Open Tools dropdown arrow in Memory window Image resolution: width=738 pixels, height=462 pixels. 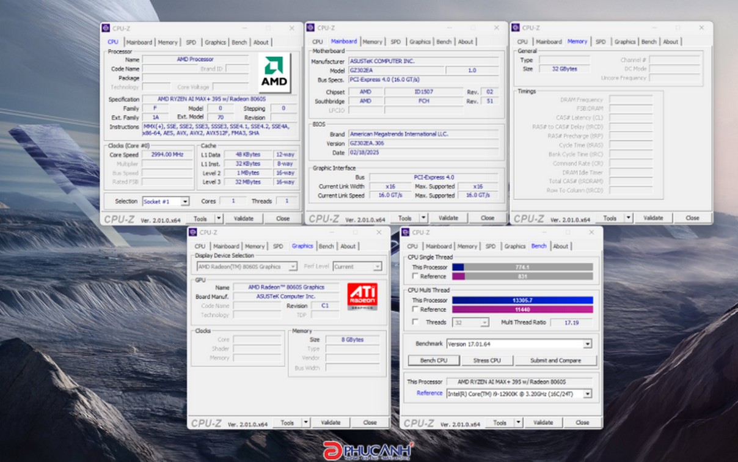pyautogui.click(x=629, y=218)
